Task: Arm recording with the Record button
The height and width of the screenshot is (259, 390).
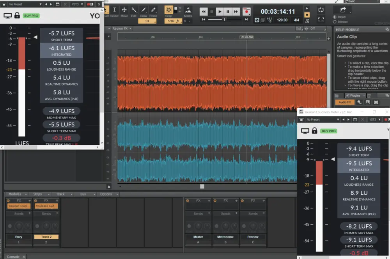Action: tap(246, 11)
